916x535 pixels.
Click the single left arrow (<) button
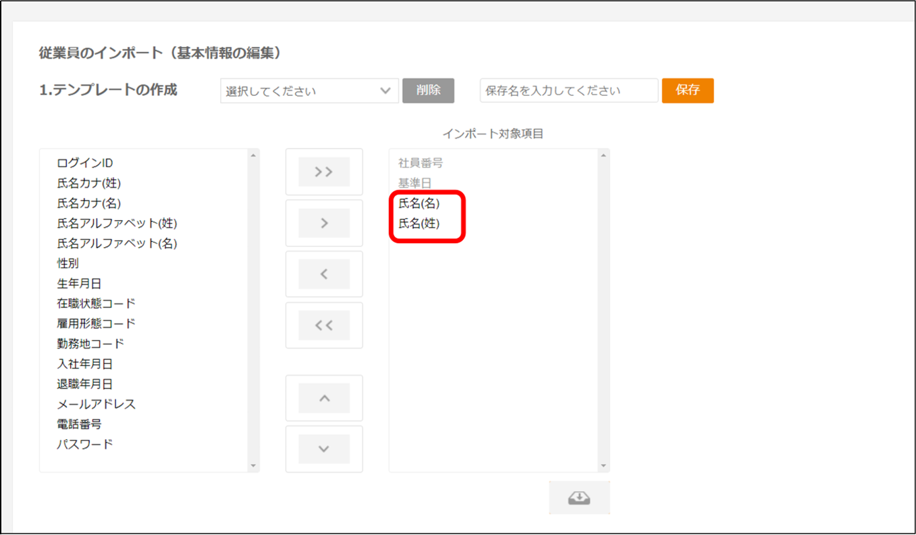324,274
